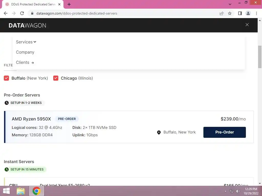262x196 pixels.
Task: Open the Chrome profile avatar
Action: point(248,13)
